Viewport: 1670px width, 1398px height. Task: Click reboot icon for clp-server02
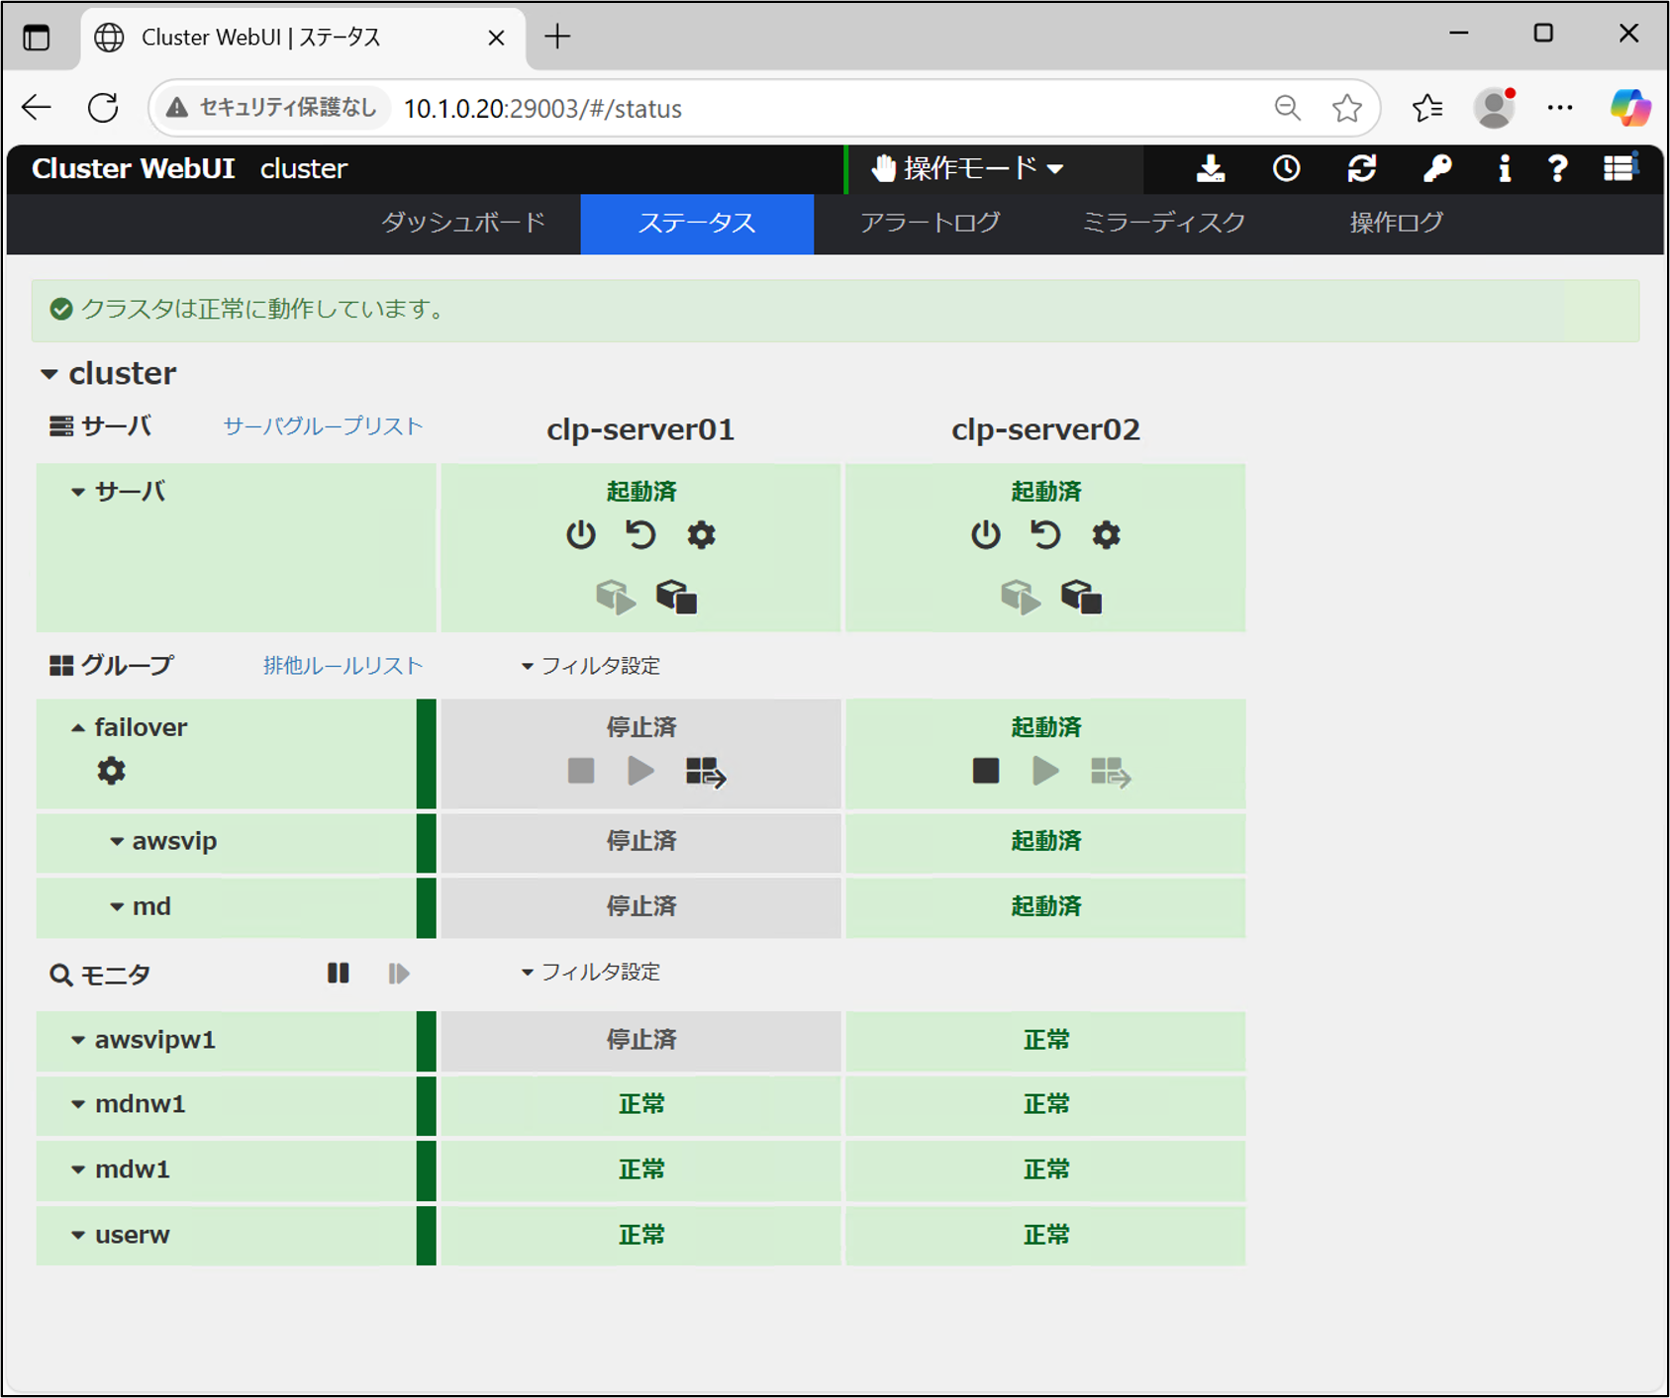click(x=1045, y=535)
